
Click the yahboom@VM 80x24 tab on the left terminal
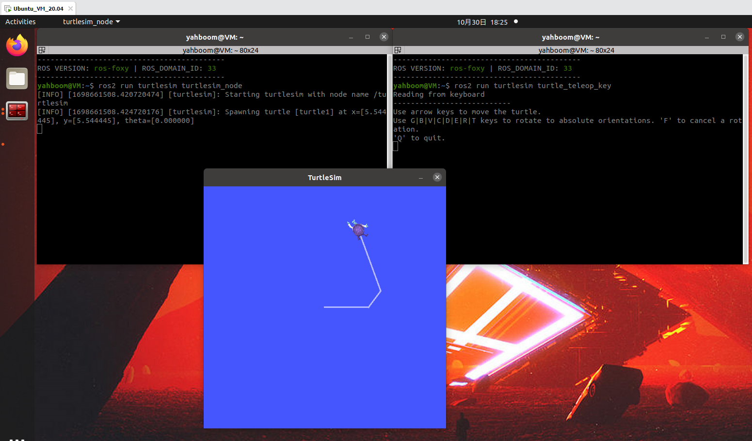coord(221,50)
